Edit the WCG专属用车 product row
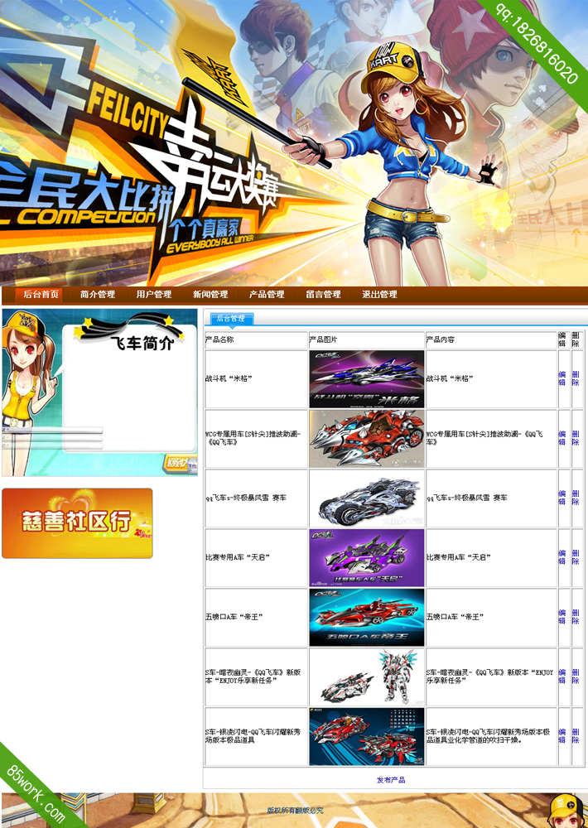 (562, 438)
